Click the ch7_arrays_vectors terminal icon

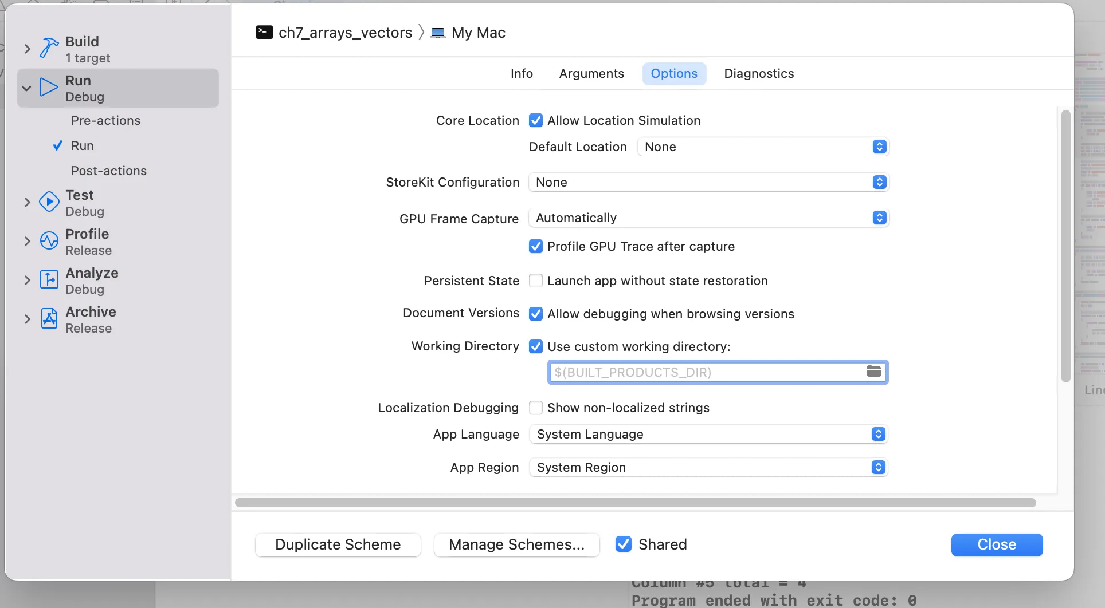point(264,32)
